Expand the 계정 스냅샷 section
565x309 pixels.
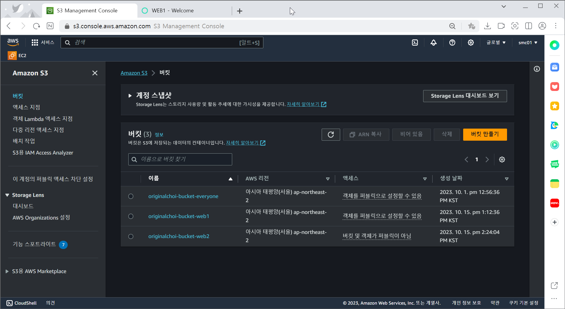pyautogui.click(x=130, y=96)
